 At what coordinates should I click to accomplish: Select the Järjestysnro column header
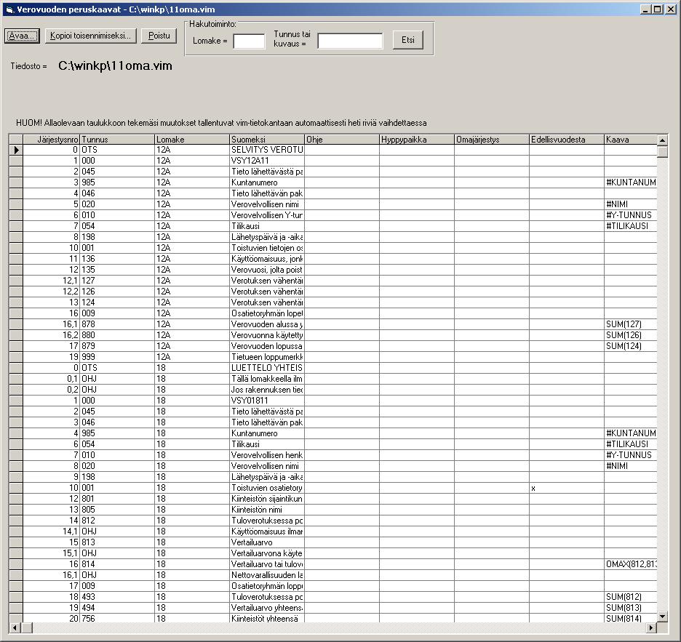click(x=51, y=140)
